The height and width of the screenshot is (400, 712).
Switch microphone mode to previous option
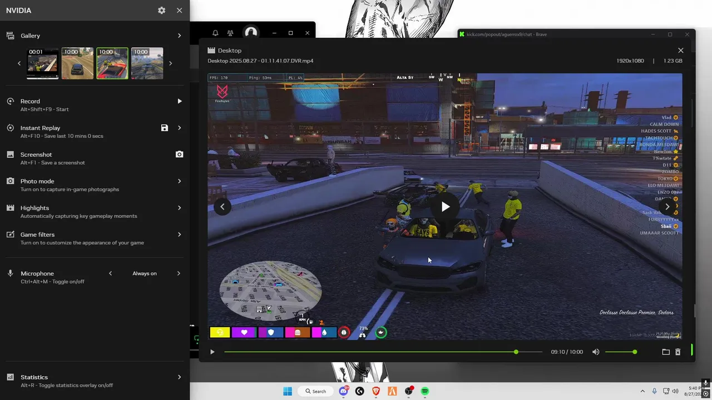click(110, 273)
